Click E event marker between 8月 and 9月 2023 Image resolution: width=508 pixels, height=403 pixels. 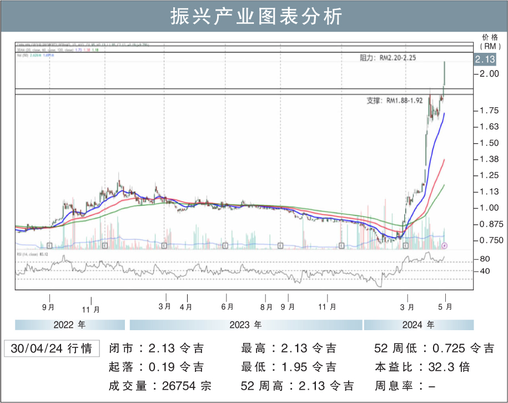[x=280, y=245]
